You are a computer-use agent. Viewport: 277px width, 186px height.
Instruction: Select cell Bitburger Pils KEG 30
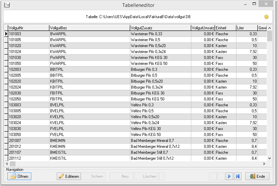coord(161,93)
